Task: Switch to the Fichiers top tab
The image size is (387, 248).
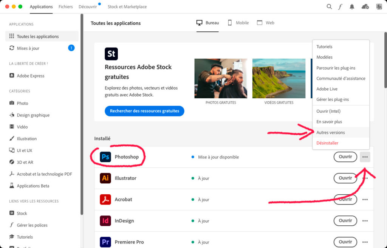Action: coord(66,7)
